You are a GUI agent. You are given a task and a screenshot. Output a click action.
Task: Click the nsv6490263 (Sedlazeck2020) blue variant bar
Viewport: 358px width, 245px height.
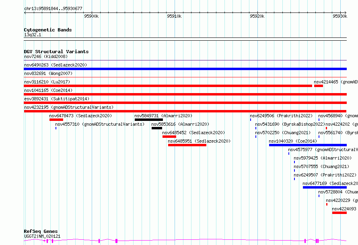(x=185, y=69)
